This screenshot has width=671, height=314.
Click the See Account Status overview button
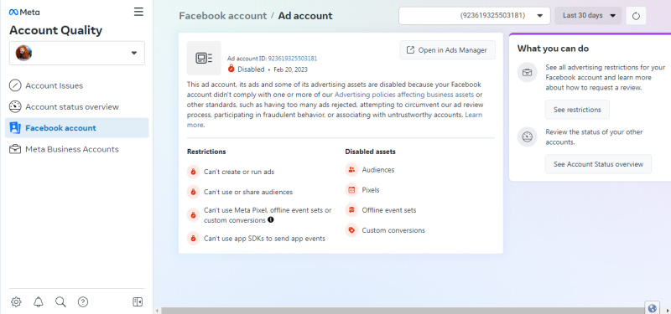point(598,164)
